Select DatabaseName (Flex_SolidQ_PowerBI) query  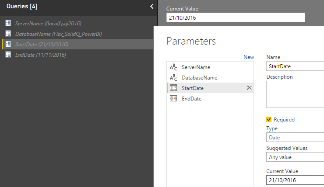(x=59, y=34)
